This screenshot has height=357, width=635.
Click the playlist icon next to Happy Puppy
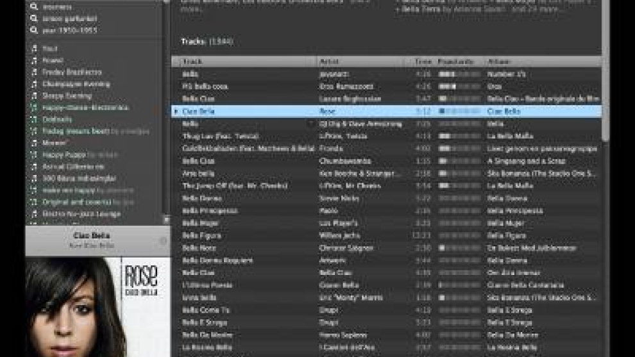pyautogui.click(x=35, y=154)
